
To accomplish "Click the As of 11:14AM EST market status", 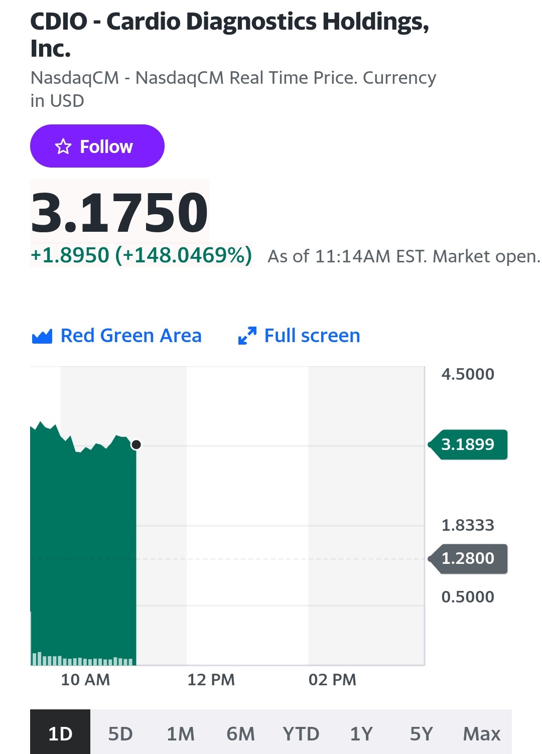I will tap(404, 256).
